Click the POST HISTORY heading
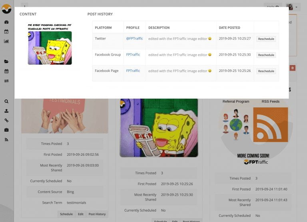This screenshot has height=222, width=307. [100, 14]
